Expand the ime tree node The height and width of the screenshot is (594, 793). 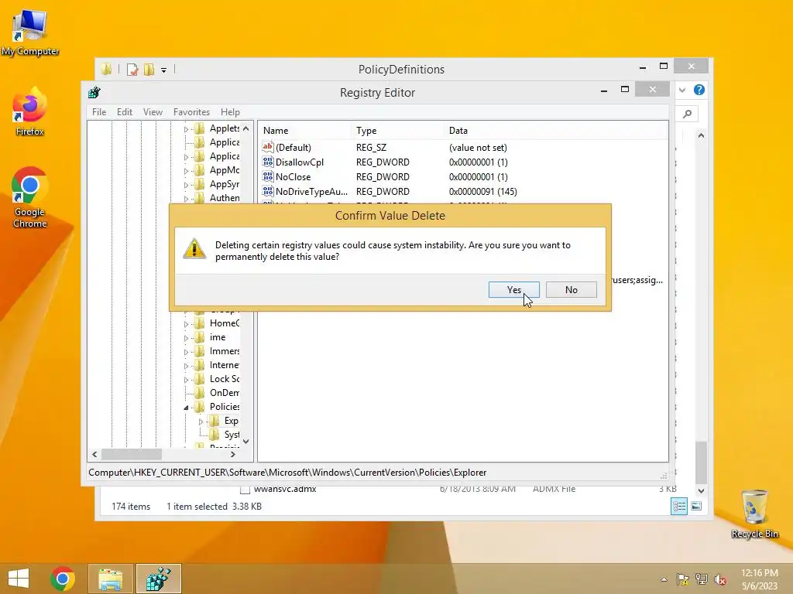pos(186,338)
